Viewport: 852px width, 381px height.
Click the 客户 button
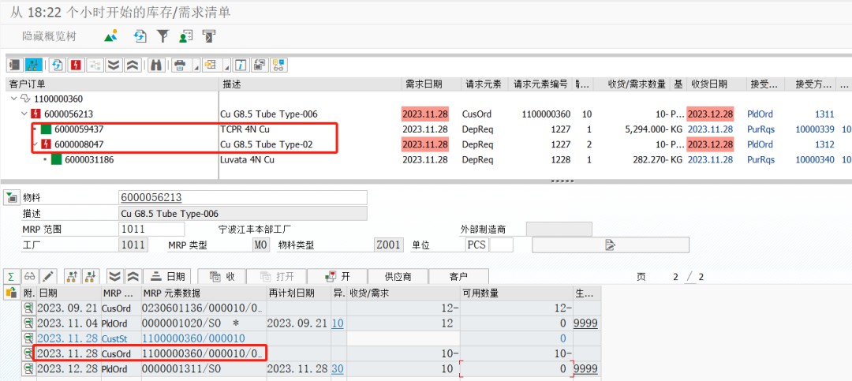click(458, 276)
